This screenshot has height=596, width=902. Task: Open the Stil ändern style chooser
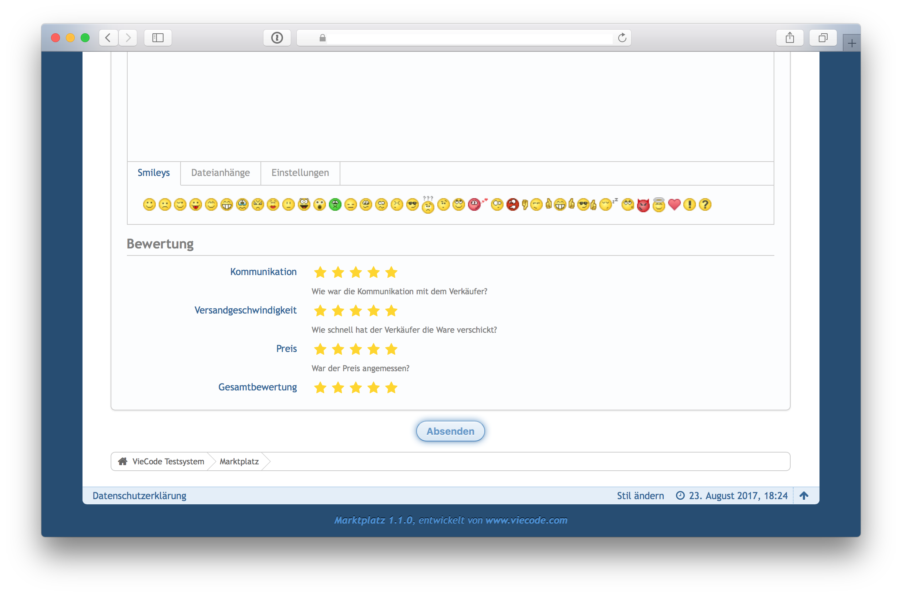point(640,496)
